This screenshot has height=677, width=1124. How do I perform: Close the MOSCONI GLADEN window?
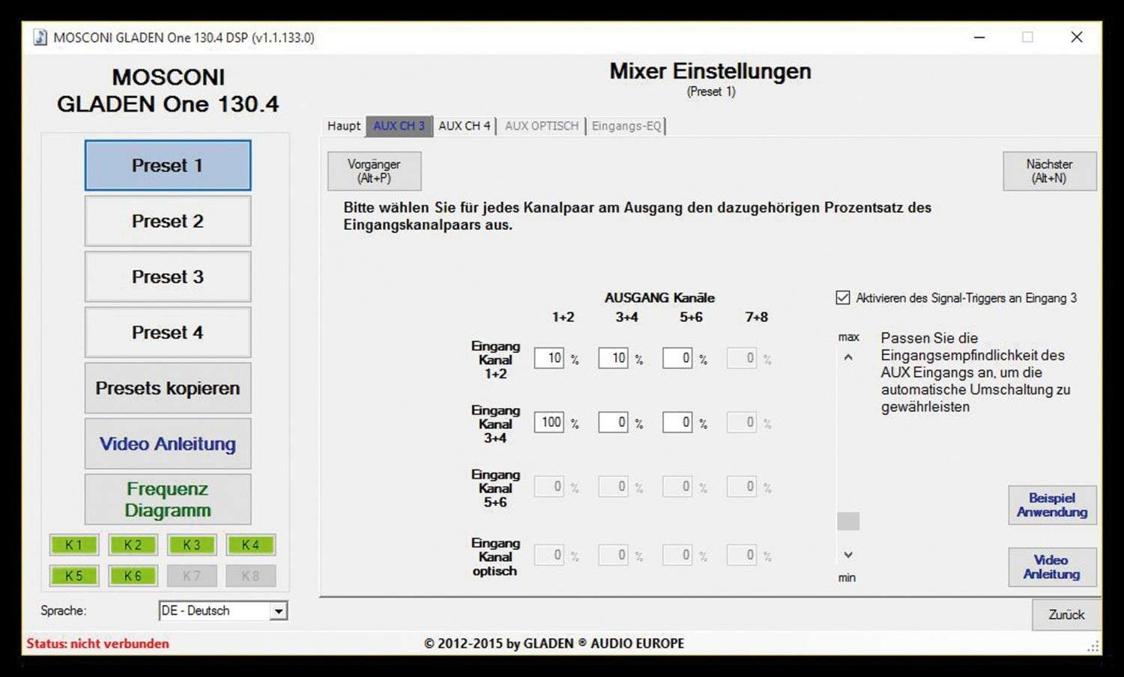(1077, 37)
